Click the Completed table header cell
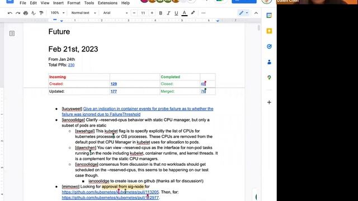Viewport: 358px width, 201px height. click(180, 77)
